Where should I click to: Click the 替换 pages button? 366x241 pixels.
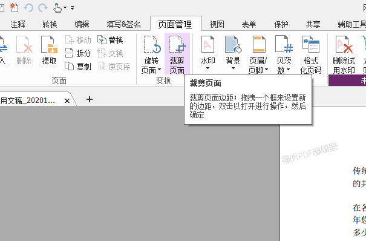coord(110,40)
